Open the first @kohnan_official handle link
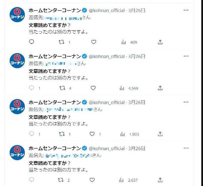The width and height of the screenshot is (203, 186). click(107, 10)
